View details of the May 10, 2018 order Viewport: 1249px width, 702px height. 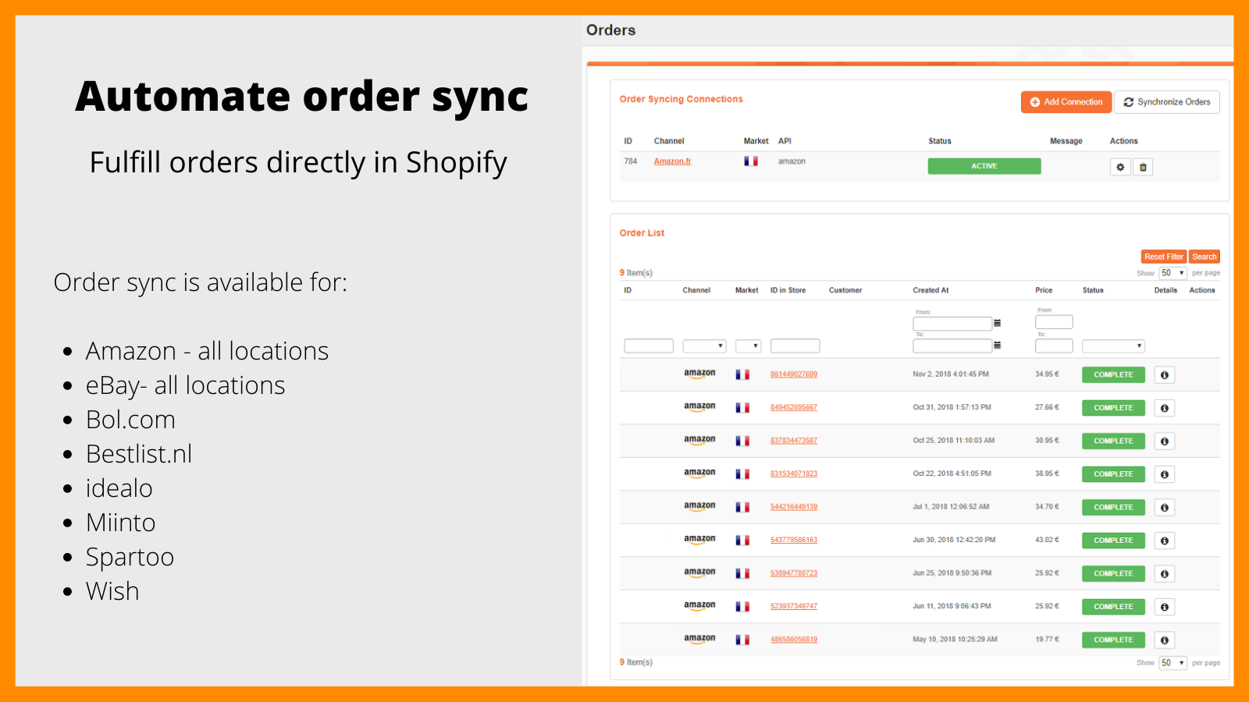(x=1165, y=640)
